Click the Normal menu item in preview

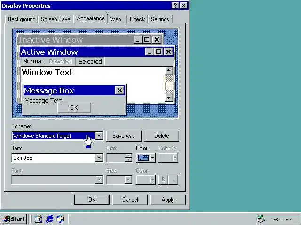pos(33,61)
